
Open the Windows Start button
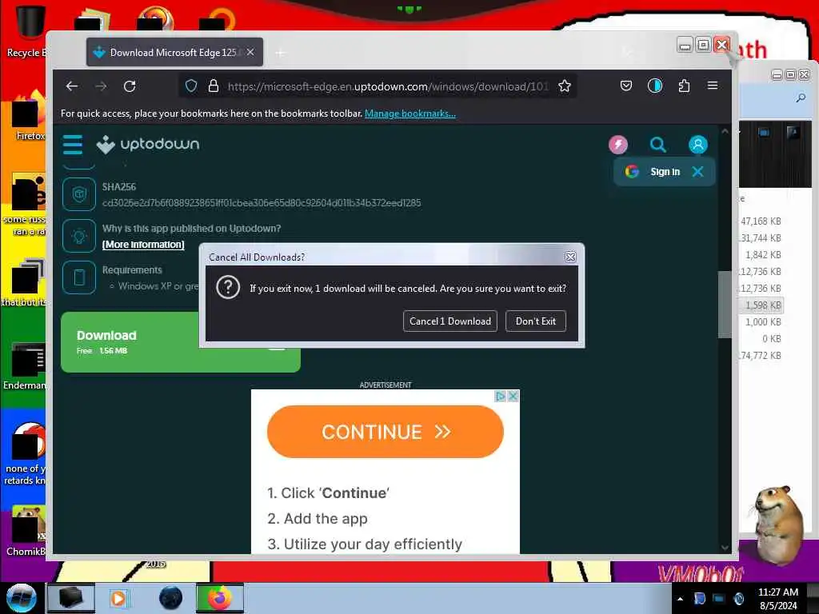pos(22,597)
